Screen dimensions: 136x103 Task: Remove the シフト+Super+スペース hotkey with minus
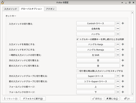tap(118, 81)
